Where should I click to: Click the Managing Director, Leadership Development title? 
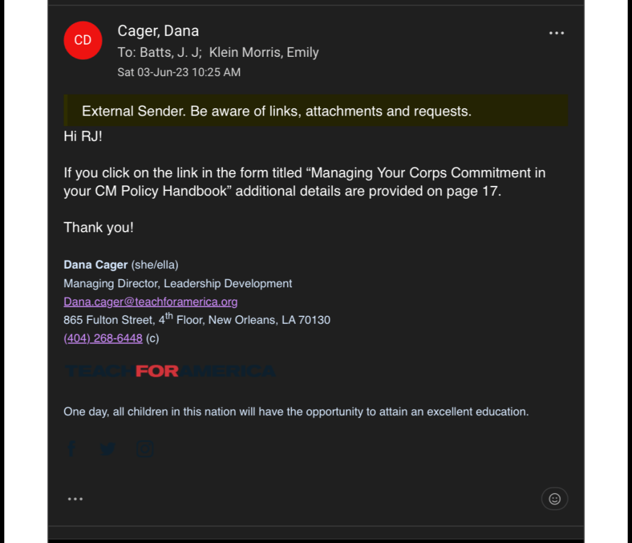point(178,284)
